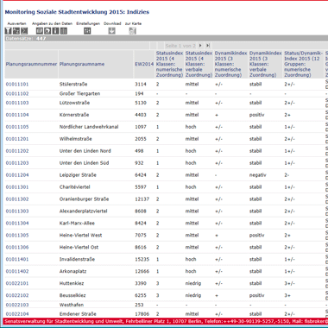Screen dimensions: 328x328
Task: Select the Unter den Linden Süd cell
Action: click(x=84, y=163)
